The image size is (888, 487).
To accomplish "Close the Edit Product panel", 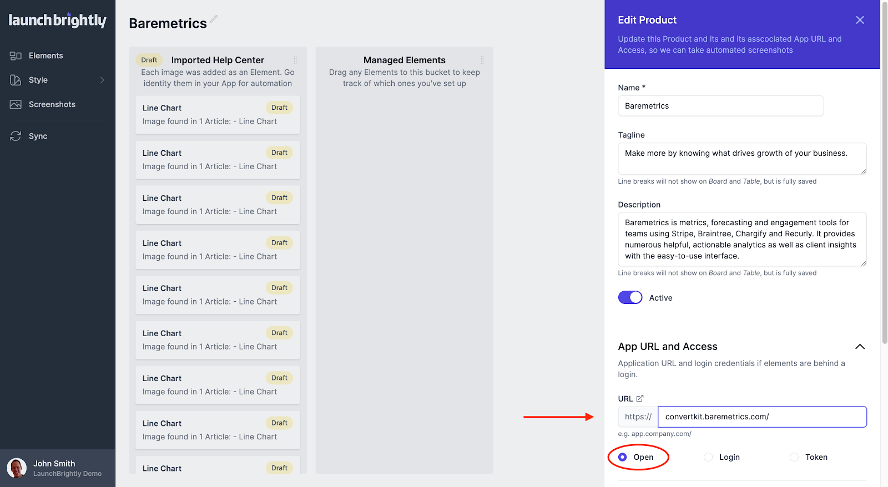I will point(860,20).
